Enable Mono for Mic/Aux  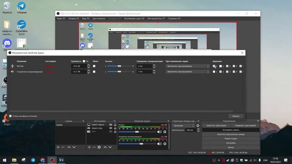coord(94,66)
